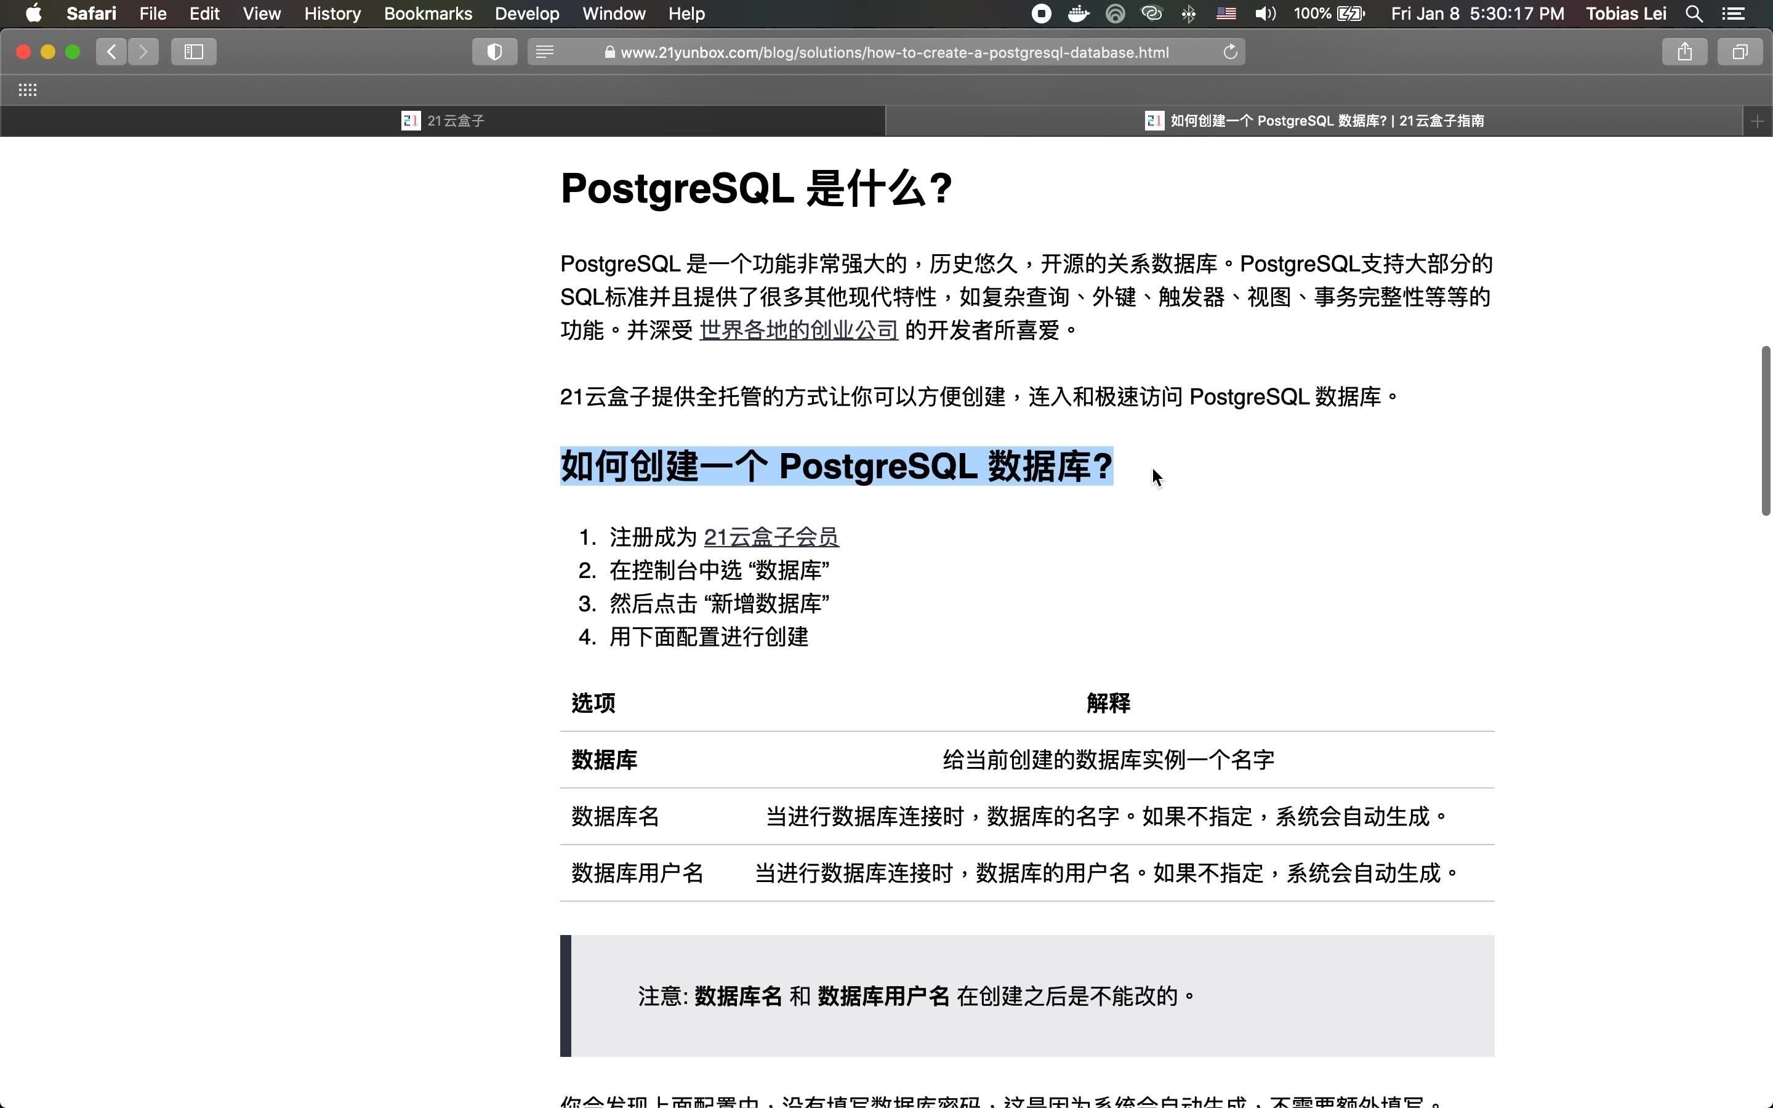The width and height of the screenshot is (1773, 1108).
Task: Open the Develop menu
Action: click(x=526, y=13)
